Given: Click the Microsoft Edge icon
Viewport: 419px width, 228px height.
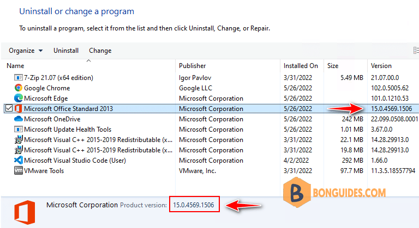Looking at the screenshot, I should click(x=18, y=98).
